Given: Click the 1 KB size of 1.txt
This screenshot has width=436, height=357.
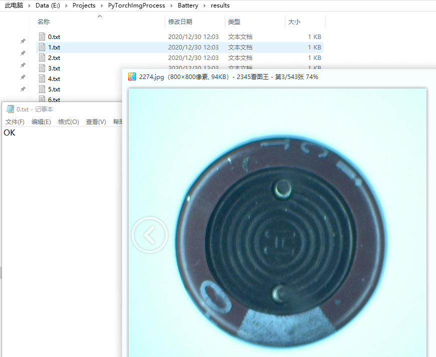Looking at the screenshot, I should (314, 47).
